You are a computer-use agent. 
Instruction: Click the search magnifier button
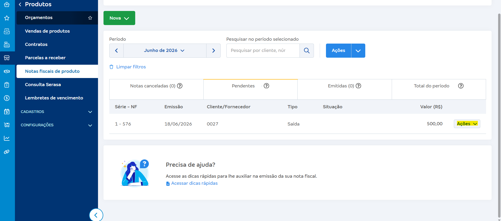pos(307,51)
